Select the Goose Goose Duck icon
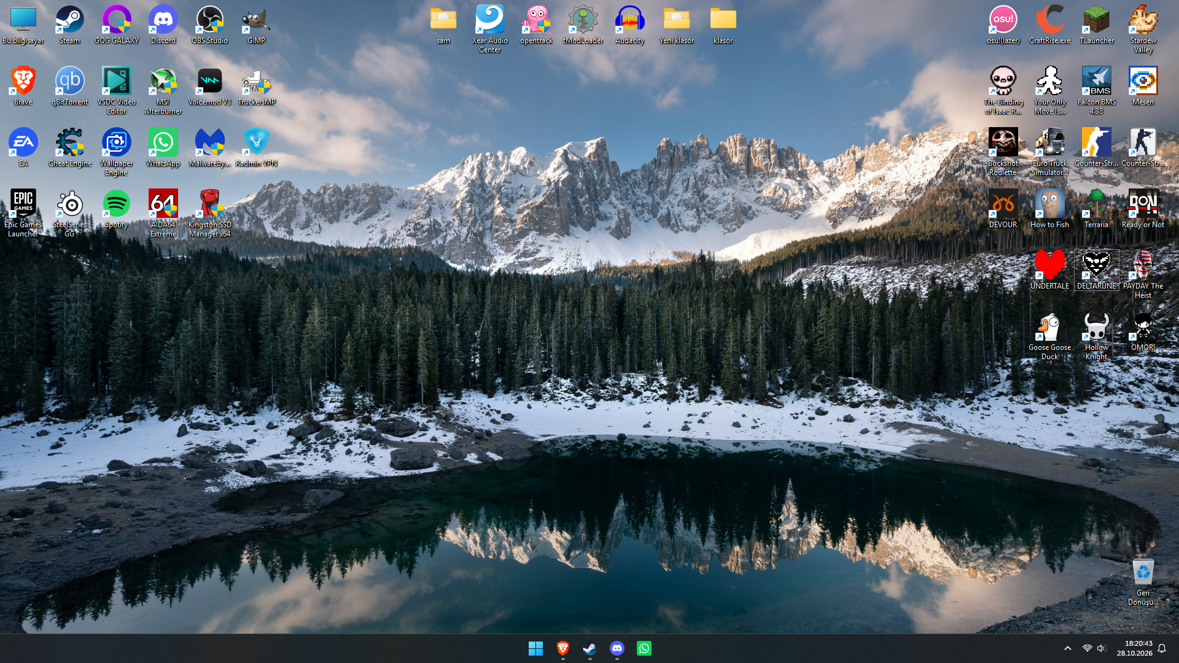The height and width of the screenshot is (663, 1179). click(1049, 336)
